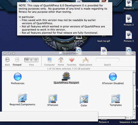Select Picture 1 on the desktop
The height and width of the screenshot is (125, 138).
pos(129,5)
